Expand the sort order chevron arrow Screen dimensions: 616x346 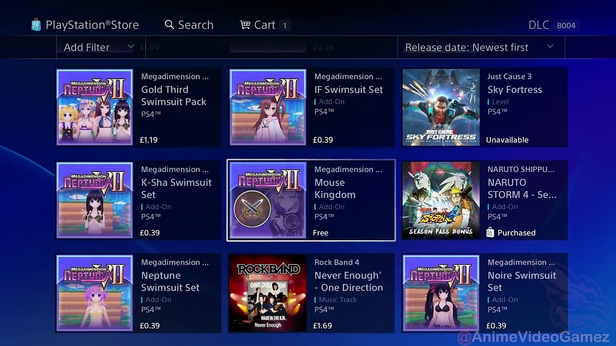550,47
